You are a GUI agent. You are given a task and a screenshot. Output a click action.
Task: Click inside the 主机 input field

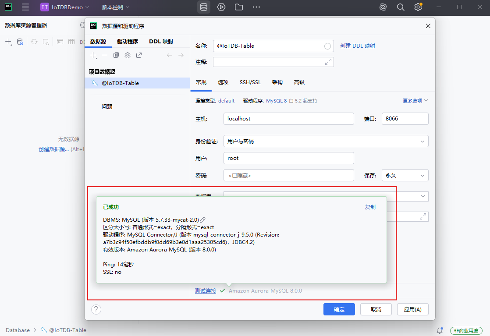tap(288, 118)
